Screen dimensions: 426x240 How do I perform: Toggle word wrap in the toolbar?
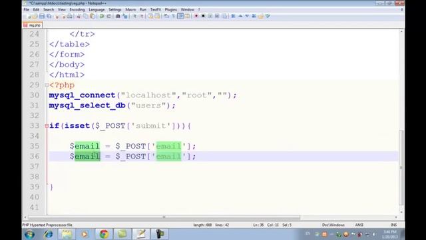[x=166, y=16]
